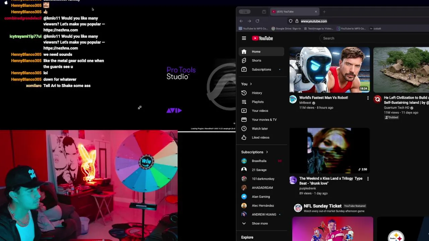Open the cobalt bookmark
Screen dimensions: 429x241
[375, 29]
